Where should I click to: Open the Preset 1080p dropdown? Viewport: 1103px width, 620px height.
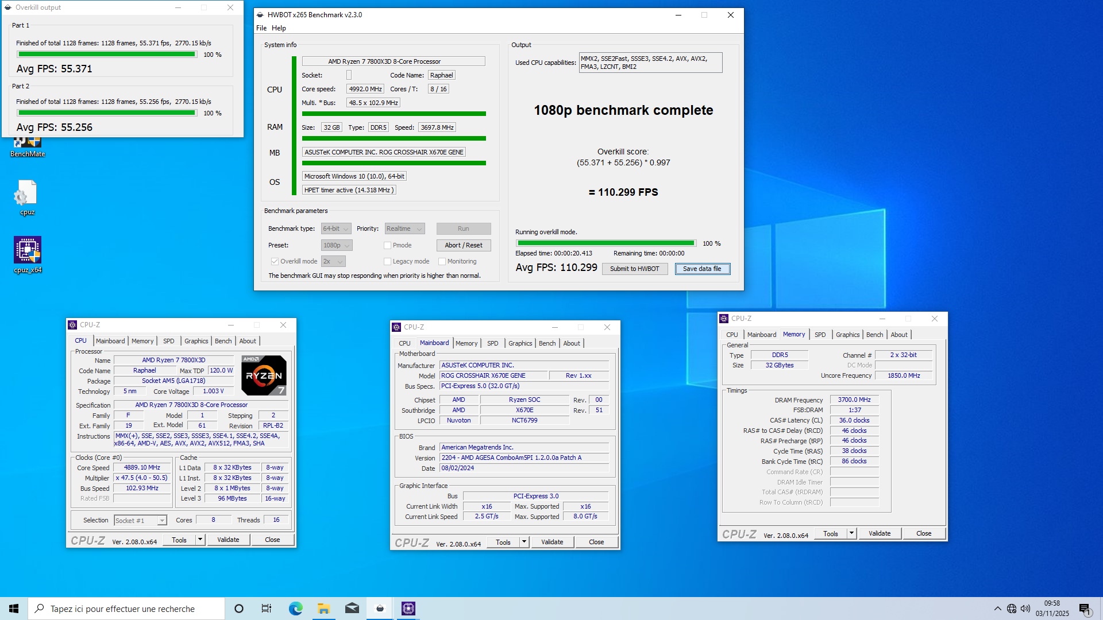336,245
